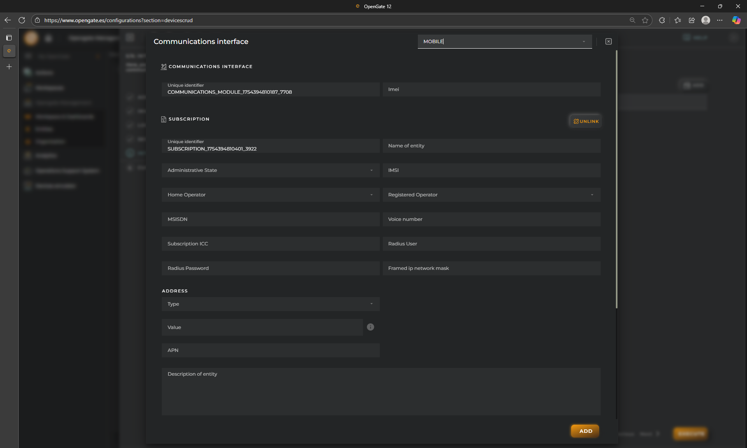This screenshot has width=747, height=448.
Task: Click the UNLINK subscription button
Action: tap(586, 121)
